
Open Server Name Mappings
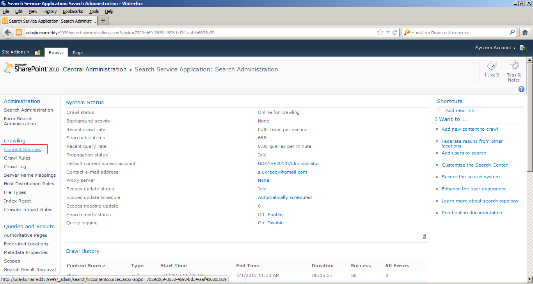point(30,175)
